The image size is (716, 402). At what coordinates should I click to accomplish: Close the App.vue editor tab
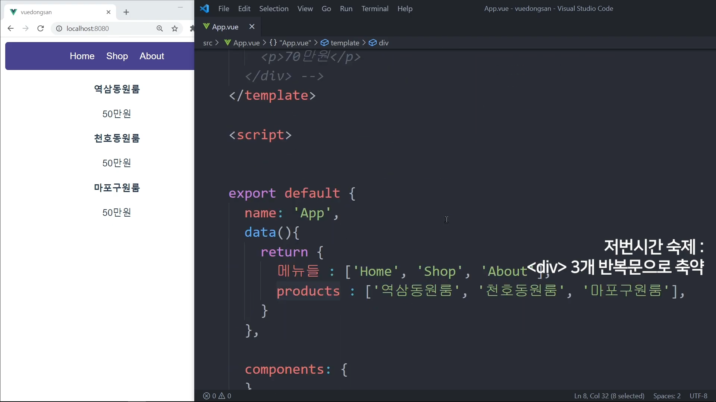(252, 27)
